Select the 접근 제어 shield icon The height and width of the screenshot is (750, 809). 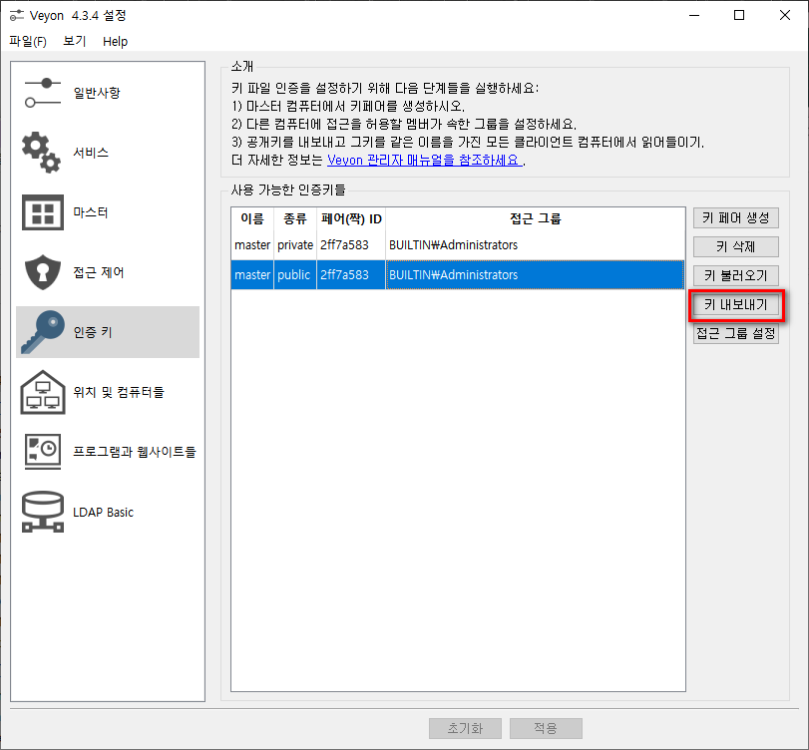click(43, 272)
